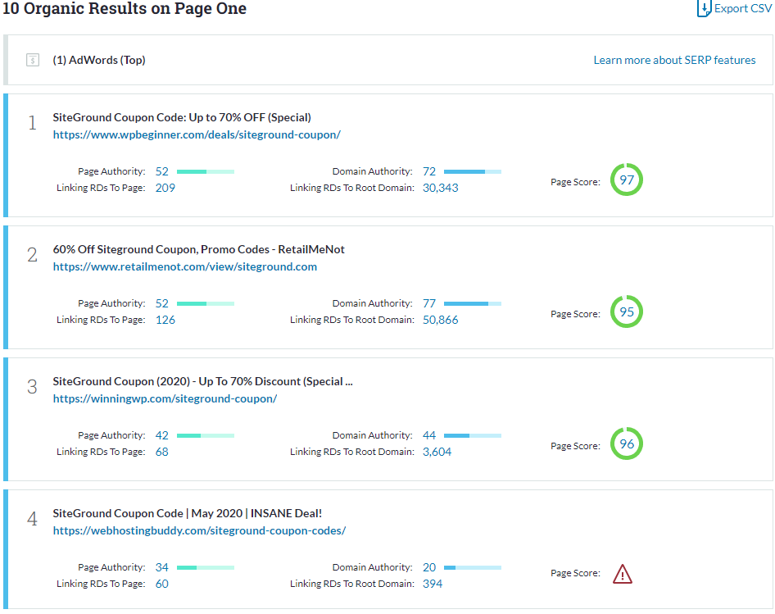Click the Domain Authority bar for webhostingbuddy result

[x=473, y=567]
